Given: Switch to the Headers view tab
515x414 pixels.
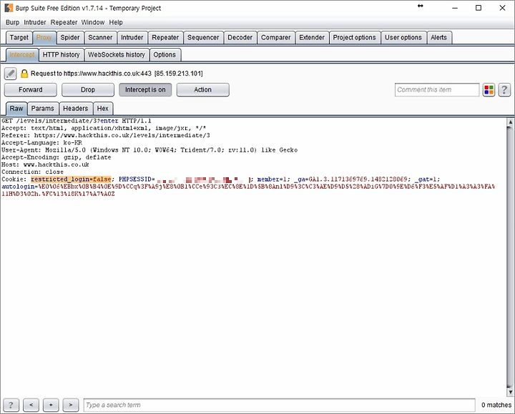Looking at the screenshot, I should [76, 109].
